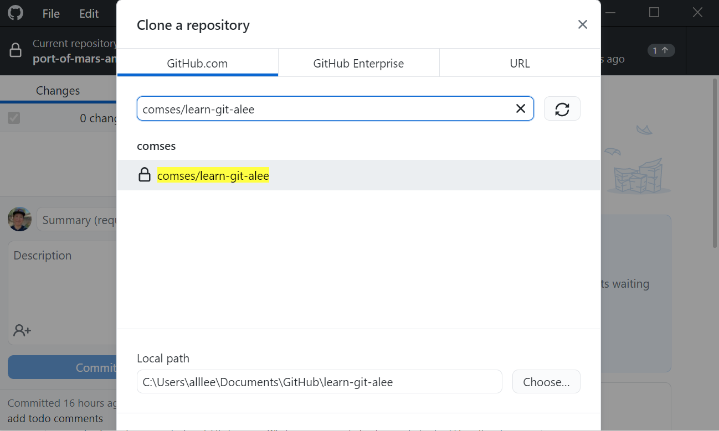This screenshot has width=719, height=431.
Task: Click the 'Local path' label
Action: (163, 359)
